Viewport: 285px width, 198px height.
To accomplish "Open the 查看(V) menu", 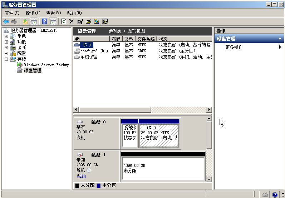I will coord(54,13).
